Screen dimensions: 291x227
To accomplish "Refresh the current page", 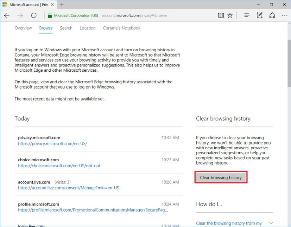I will pos(33,15).
